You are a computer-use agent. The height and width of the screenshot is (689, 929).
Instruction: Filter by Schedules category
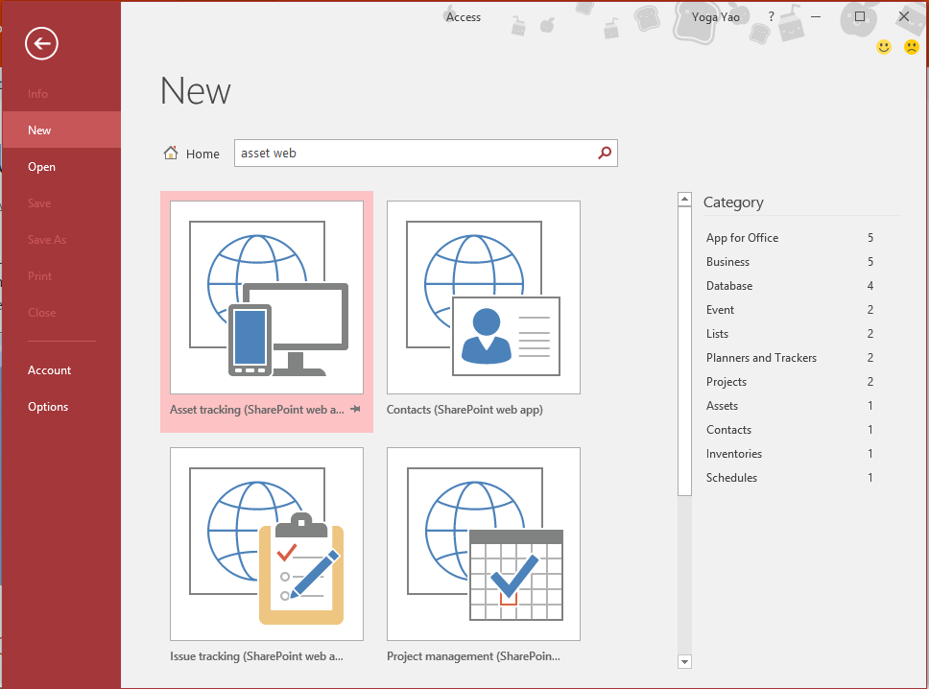point(790,478)
